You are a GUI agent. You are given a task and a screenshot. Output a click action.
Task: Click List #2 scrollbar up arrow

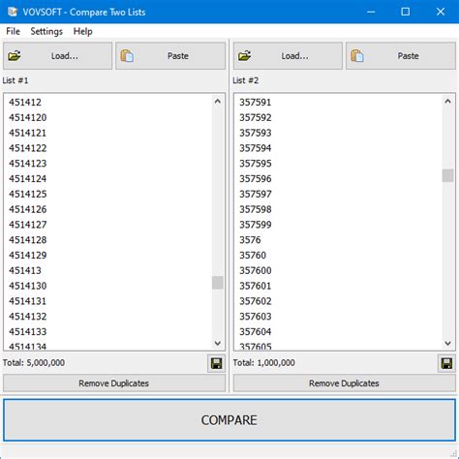[447, 102]
